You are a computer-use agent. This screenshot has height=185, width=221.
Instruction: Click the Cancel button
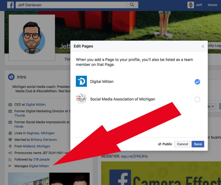182,144
